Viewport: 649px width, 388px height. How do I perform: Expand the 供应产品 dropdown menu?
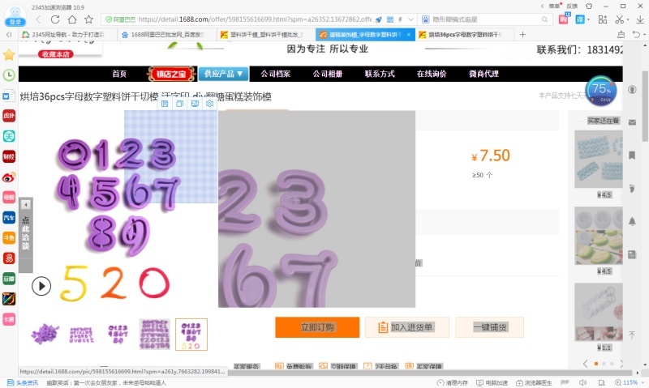[x=223, y=74]
